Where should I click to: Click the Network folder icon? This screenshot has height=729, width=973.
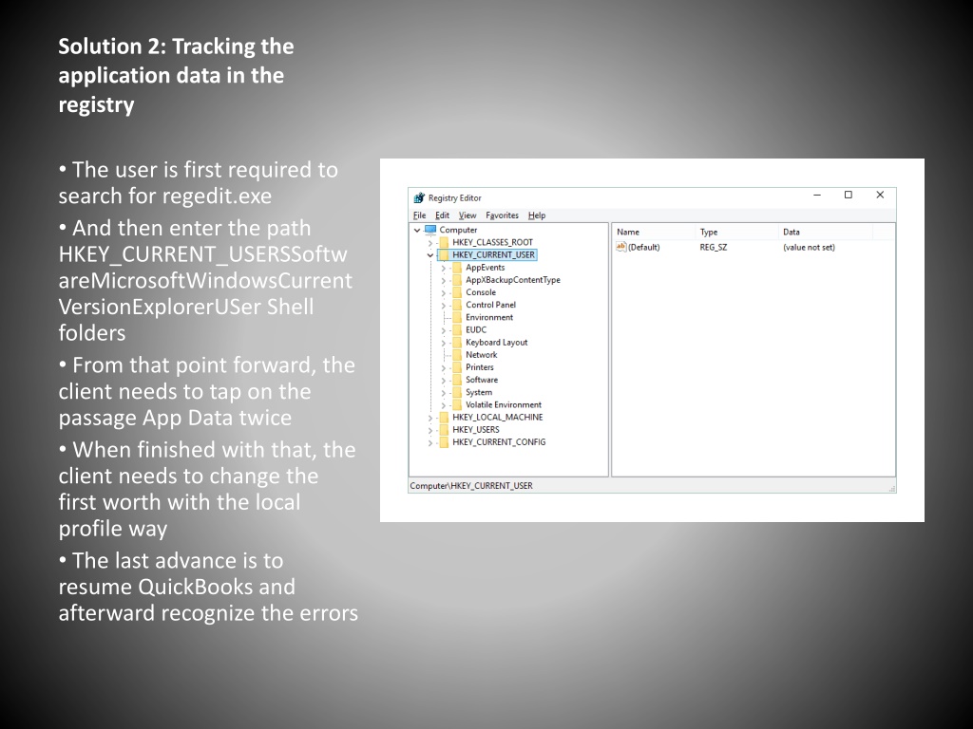click(457, 355)
